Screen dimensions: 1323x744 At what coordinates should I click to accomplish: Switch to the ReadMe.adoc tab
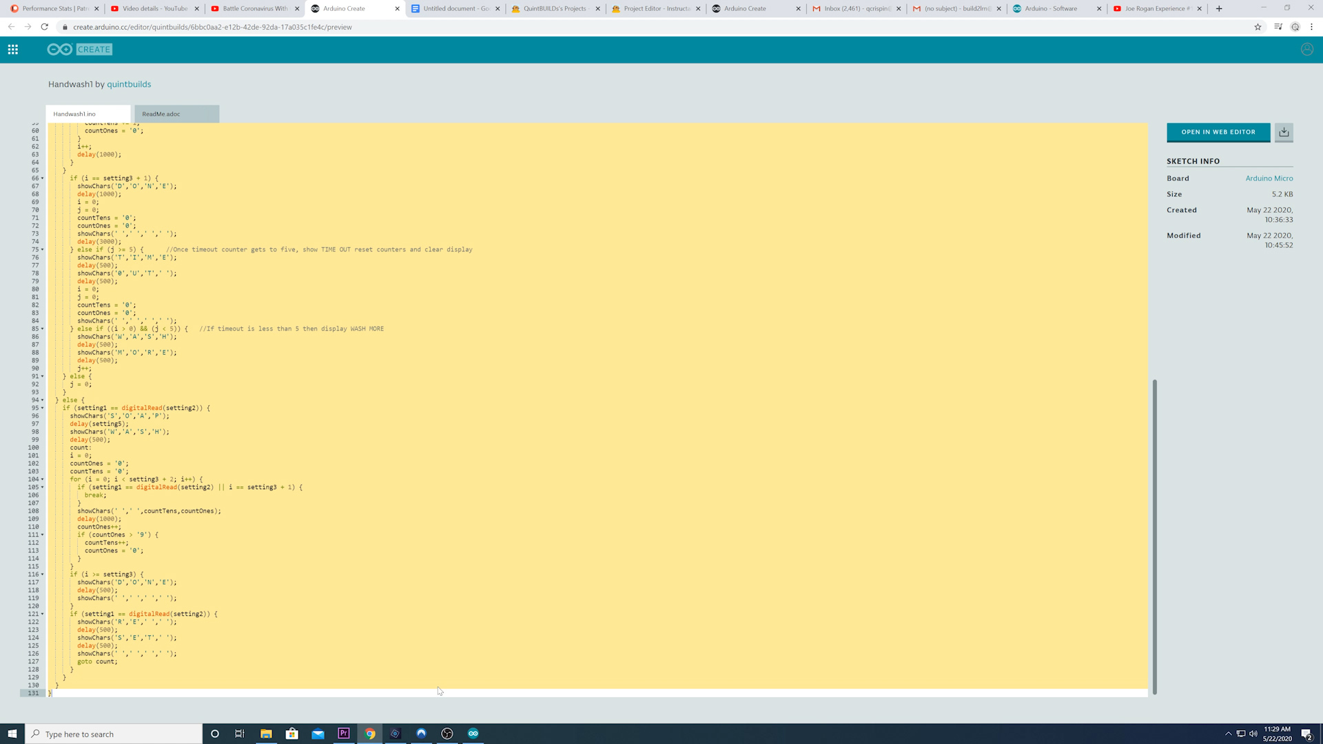(161, 113)
